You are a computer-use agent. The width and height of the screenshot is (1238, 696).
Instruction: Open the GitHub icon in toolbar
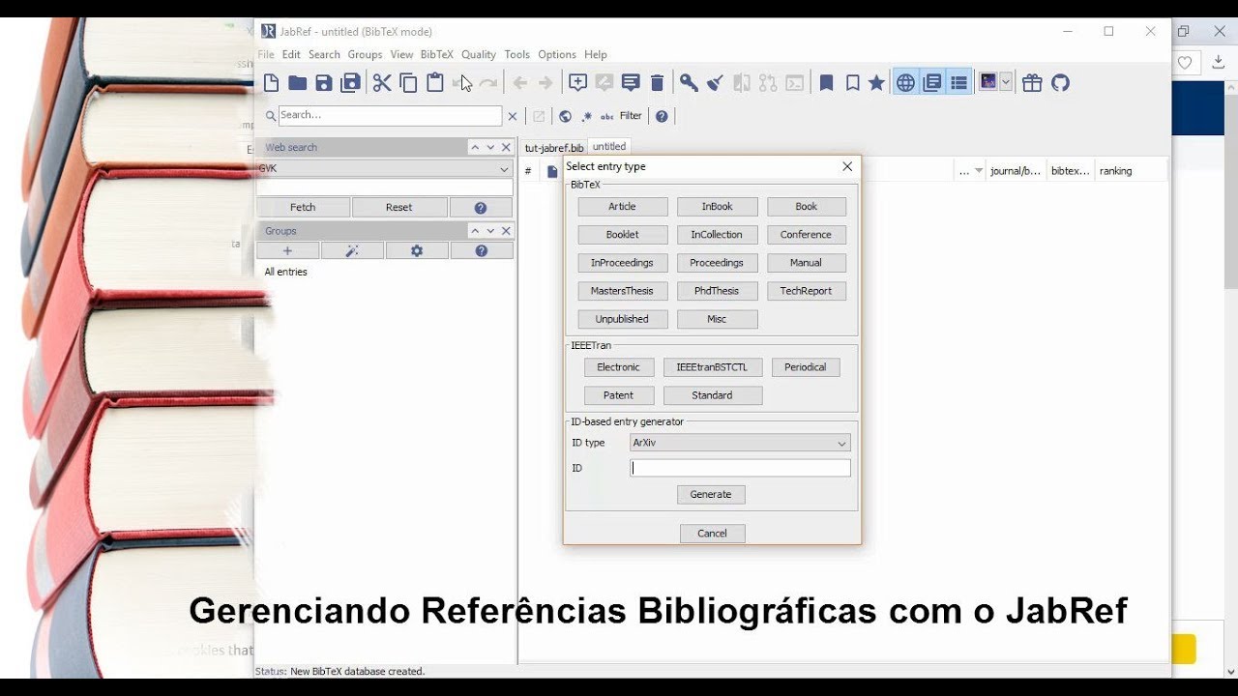(x=1061, y=83)
